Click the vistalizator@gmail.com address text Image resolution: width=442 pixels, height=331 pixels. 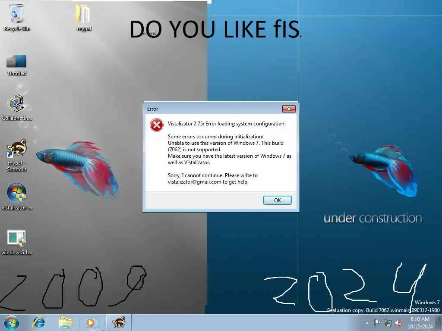click(195, 182)
